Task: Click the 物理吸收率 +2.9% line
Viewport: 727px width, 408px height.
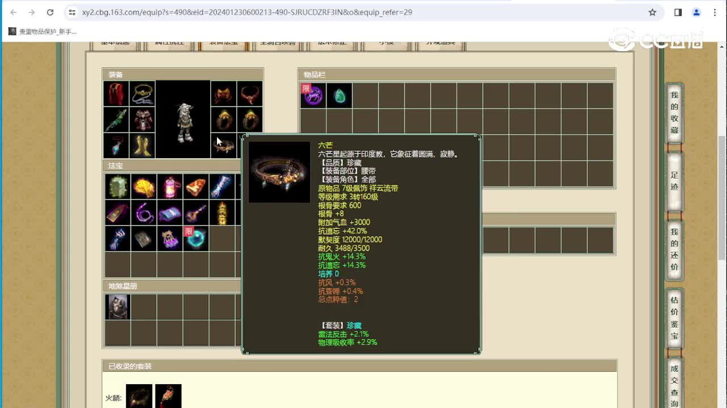Action: click(x=348, y=342)
